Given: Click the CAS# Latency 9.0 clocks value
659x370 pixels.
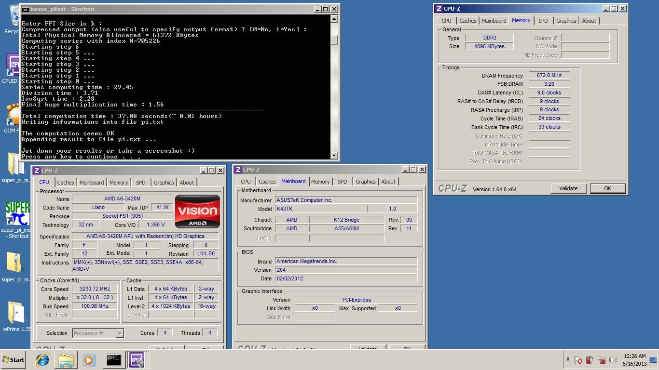Looking at the screenshot, I should click(x=549, y=92).
